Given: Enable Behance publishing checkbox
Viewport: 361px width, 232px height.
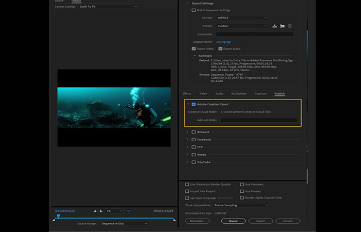Looking at the screenshot, I should pyautogui.click(x=193, y=132).
